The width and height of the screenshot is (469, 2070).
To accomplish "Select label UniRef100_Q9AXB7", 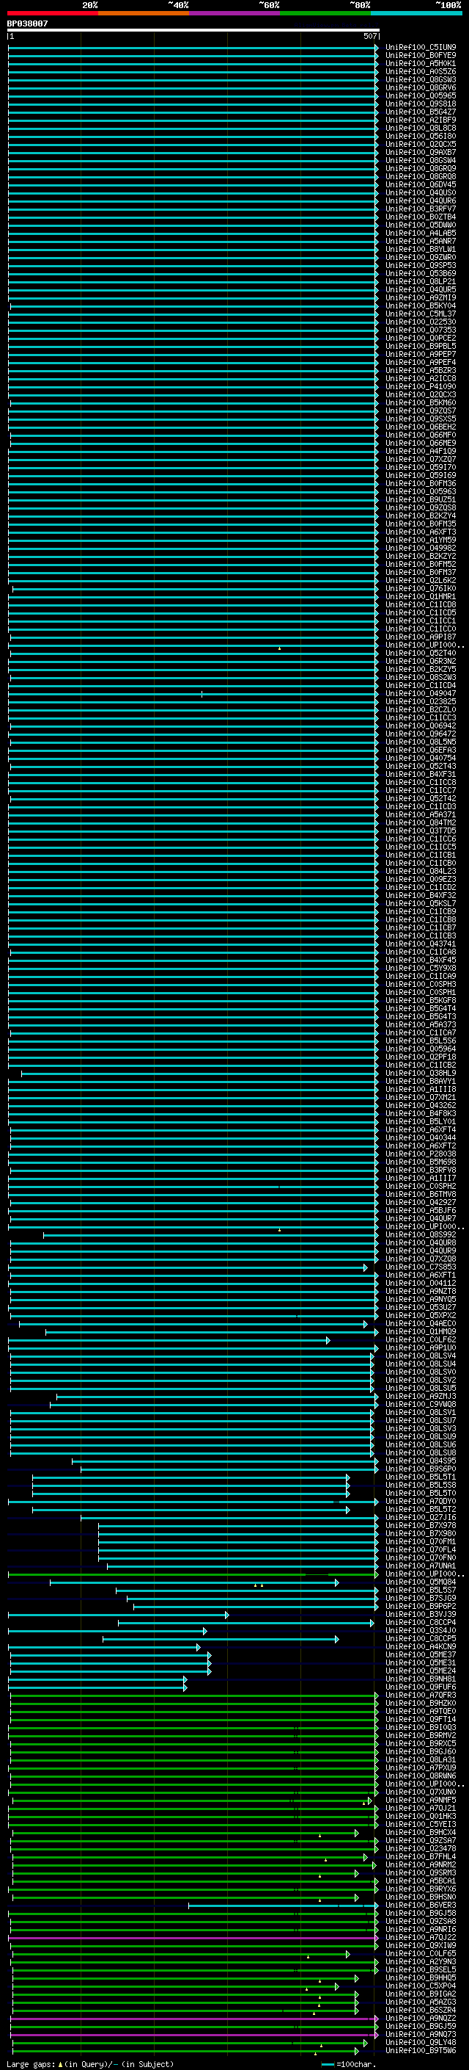I will (x=421, y=153).
